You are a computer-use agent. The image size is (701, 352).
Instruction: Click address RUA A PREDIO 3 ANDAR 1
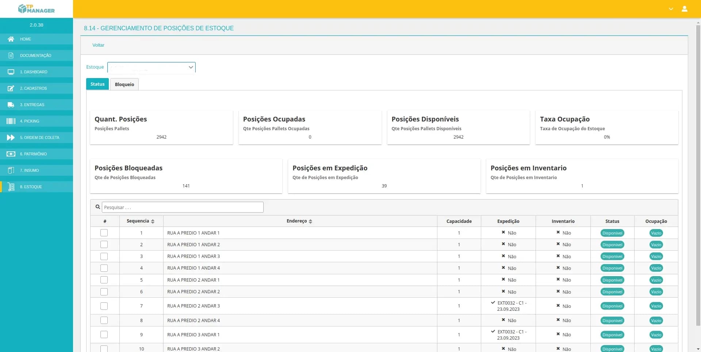[x=194, y=335]
